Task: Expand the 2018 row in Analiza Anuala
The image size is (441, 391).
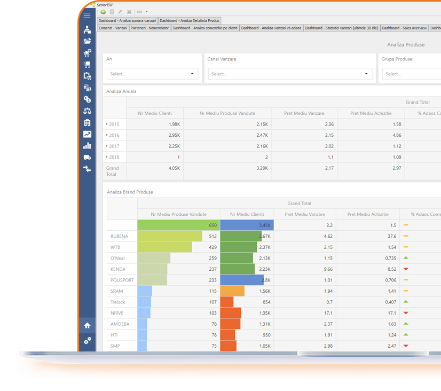Action: (x=109, y=157)
